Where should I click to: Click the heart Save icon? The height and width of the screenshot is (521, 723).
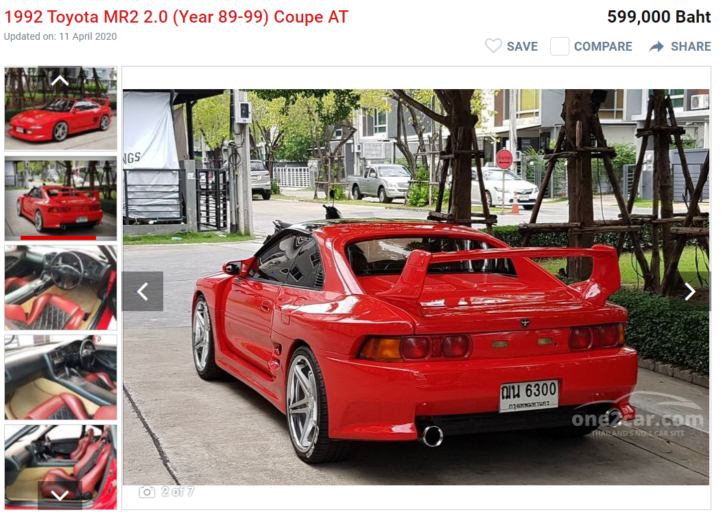tap(493, 46)
